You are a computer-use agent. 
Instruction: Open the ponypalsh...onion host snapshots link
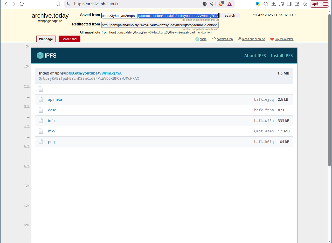(x=164, y=32)
